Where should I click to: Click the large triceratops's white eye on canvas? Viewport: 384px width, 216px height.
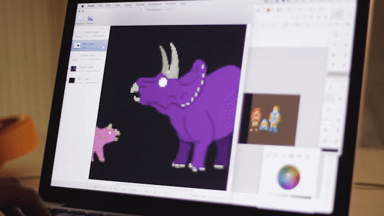pos(163,82)
